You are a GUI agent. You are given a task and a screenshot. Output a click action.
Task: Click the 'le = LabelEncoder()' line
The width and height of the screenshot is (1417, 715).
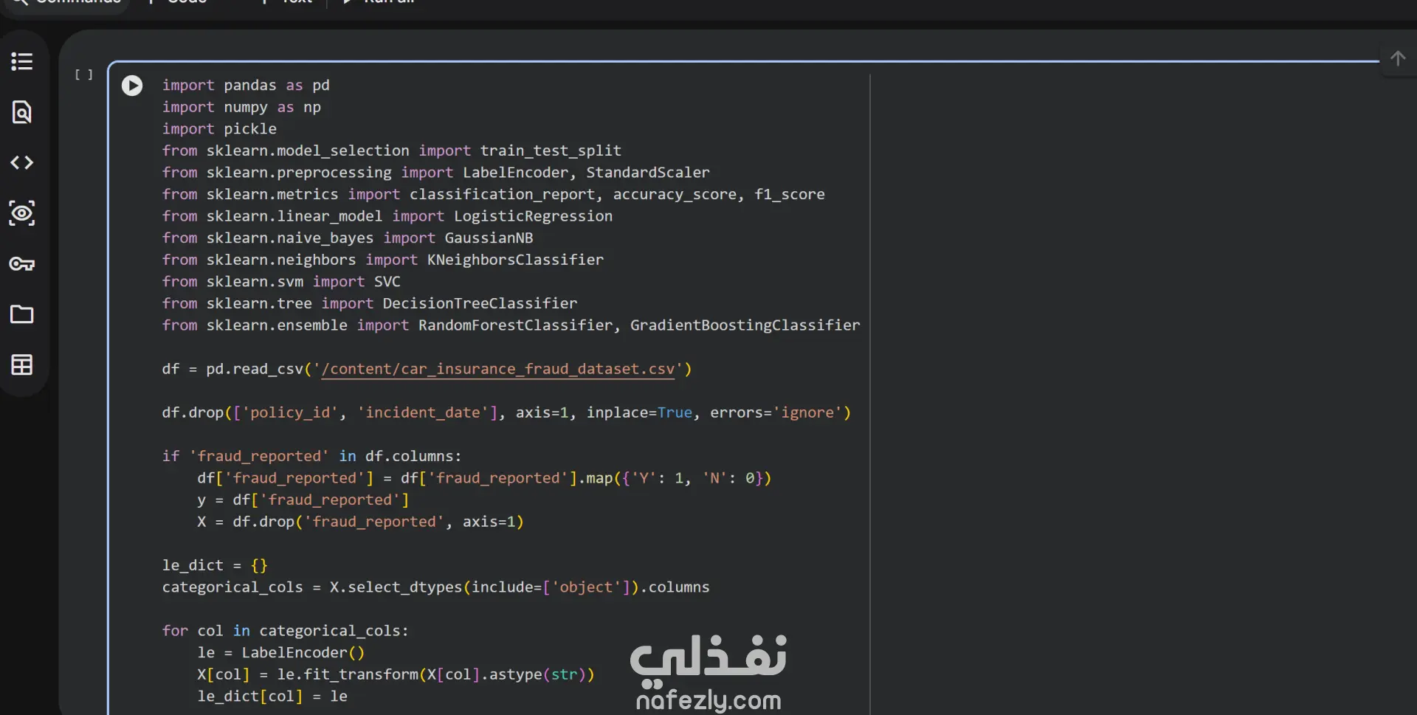click(280, 653)
